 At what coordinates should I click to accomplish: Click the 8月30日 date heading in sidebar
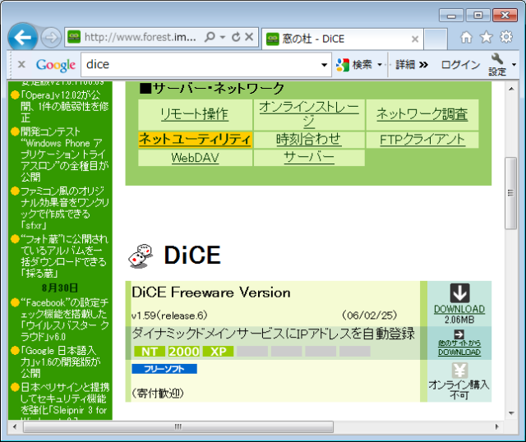[60, 288]
